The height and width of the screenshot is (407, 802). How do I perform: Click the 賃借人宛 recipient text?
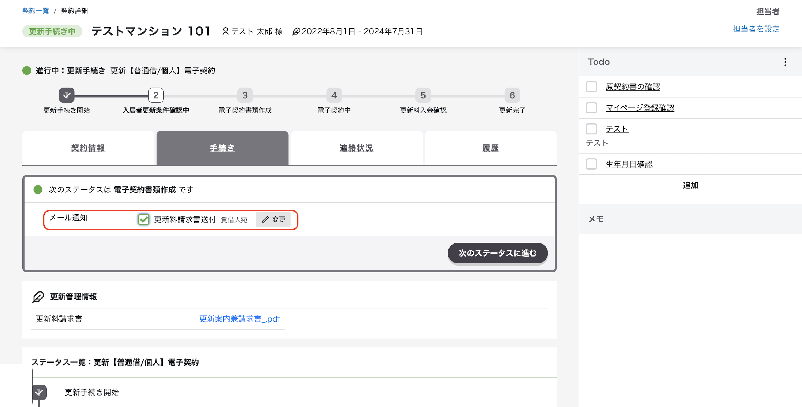234,220
